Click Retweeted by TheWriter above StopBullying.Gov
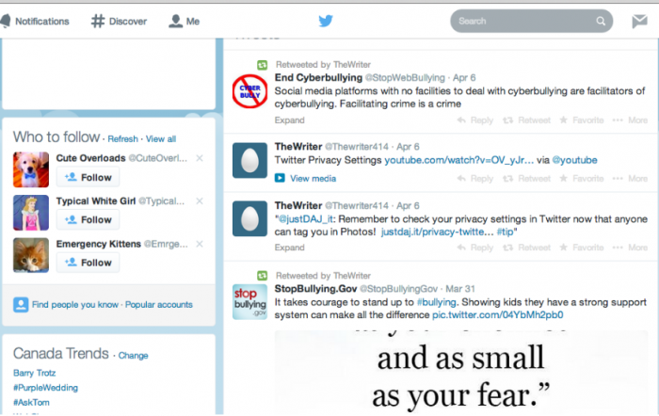Image resolution: width=659 pixels, height=416 pixels. (323, 276)
